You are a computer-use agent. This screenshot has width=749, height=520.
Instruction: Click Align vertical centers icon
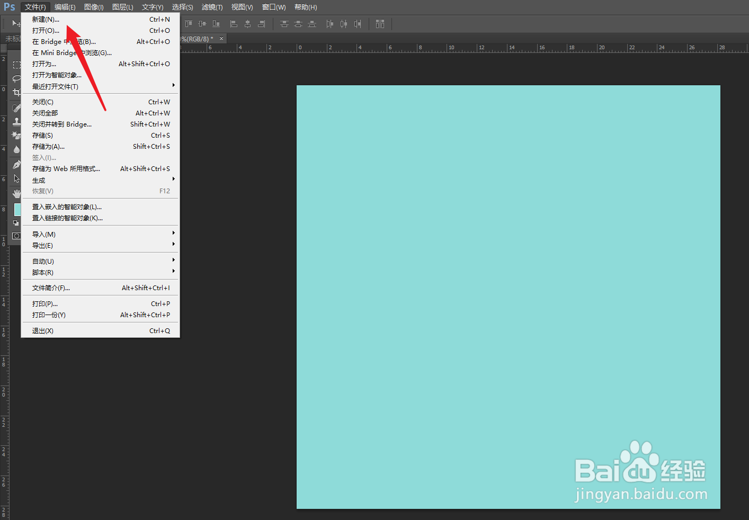[x=202, y=24]
